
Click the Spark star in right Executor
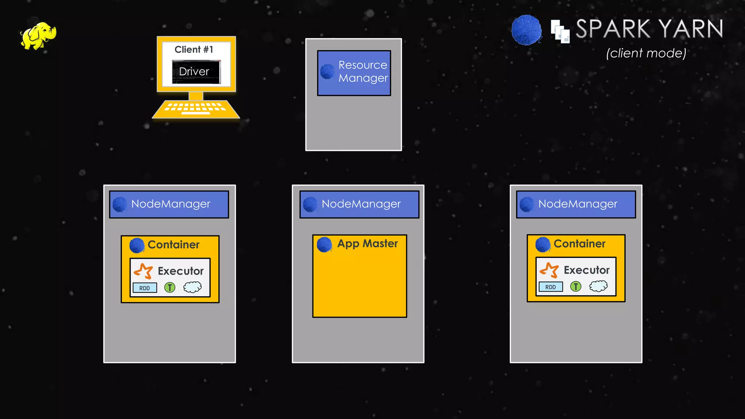tap(549, 270)
